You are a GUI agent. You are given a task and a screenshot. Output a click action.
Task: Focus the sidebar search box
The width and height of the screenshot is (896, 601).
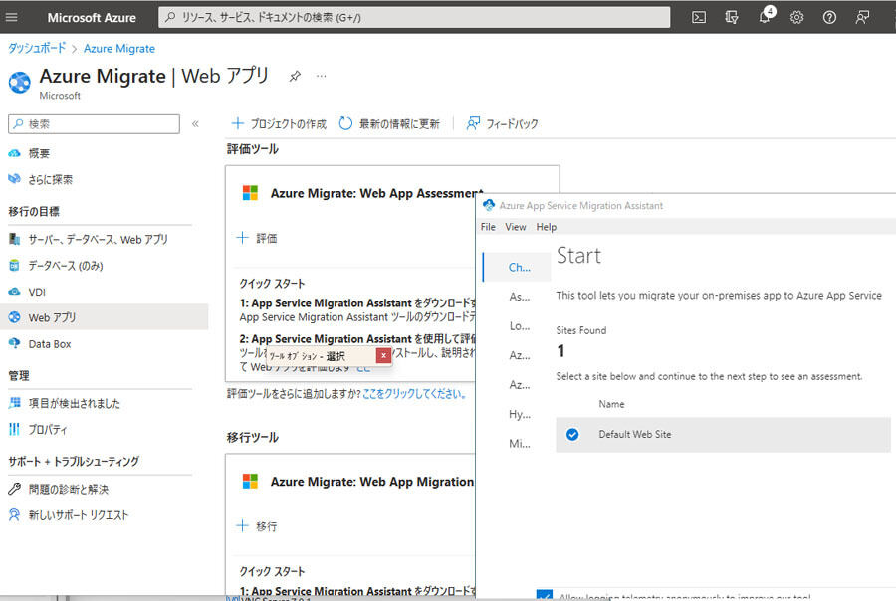pos(95,124)
